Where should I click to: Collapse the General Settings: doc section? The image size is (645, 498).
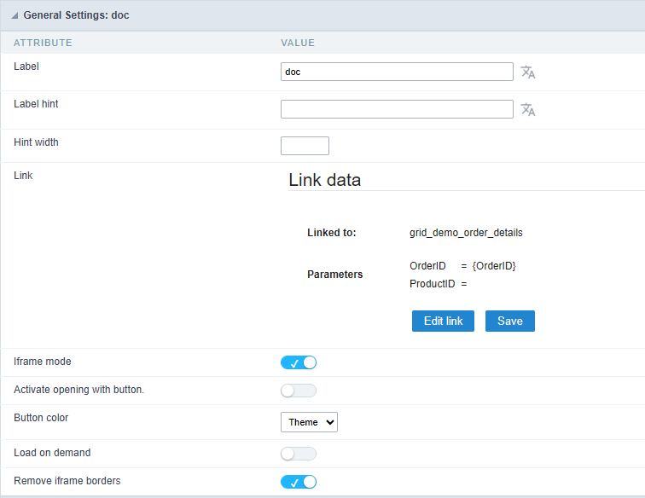pos(15,15)
